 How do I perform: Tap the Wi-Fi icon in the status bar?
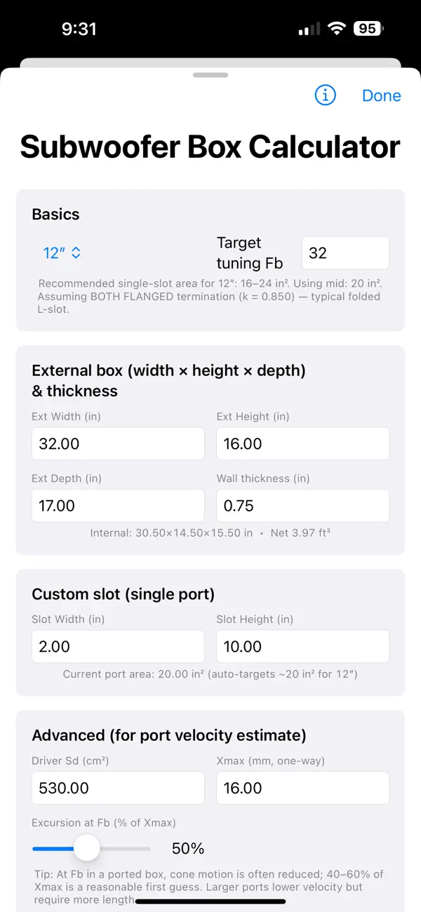(x=335, y=29)
